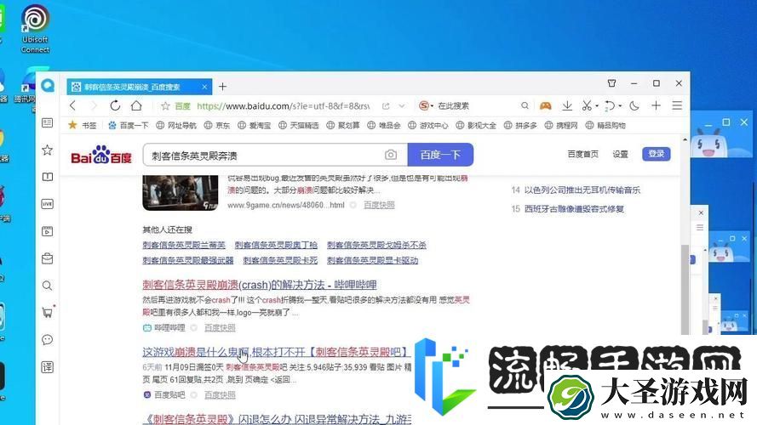Open related search 刺客信条英灵殿兰蒂芙
This screenshot has height=425, width=757.
(184, 246)
